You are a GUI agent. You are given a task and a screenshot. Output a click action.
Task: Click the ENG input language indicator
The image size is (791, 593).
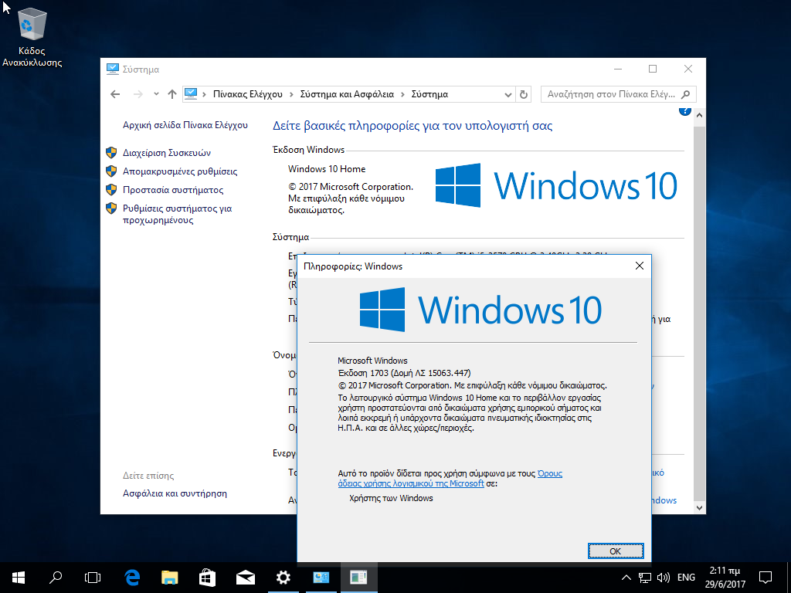[686, 578]
